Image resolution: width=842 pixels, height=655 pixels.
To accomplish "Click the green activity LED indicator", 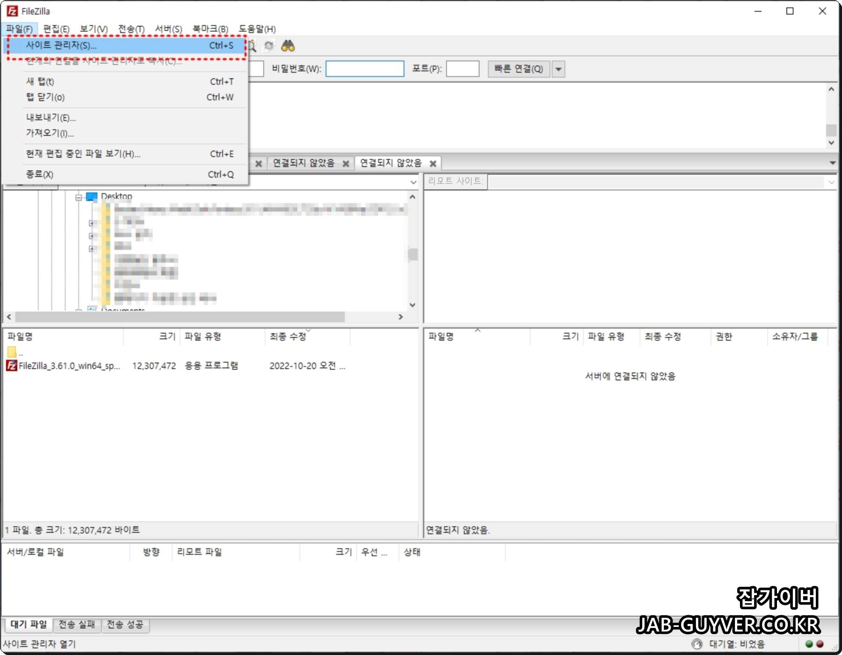I will [x=809, y=644].
